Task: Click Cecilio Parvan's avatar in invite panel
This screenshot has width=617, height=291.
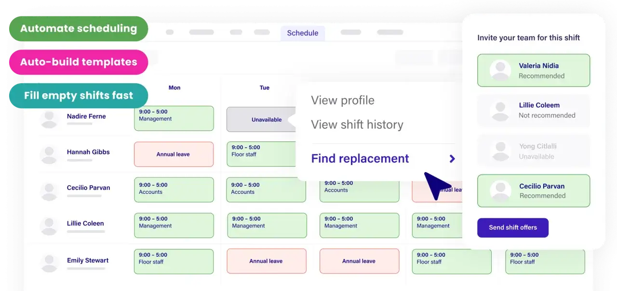Action: (x=500, y=190)
